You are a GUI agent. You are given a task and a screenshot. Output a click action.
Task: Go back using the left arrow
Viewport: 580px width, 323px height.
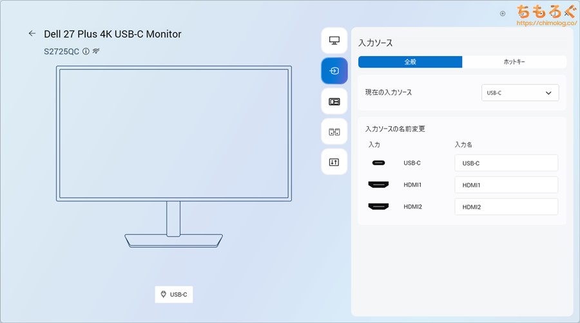point(32,33)
